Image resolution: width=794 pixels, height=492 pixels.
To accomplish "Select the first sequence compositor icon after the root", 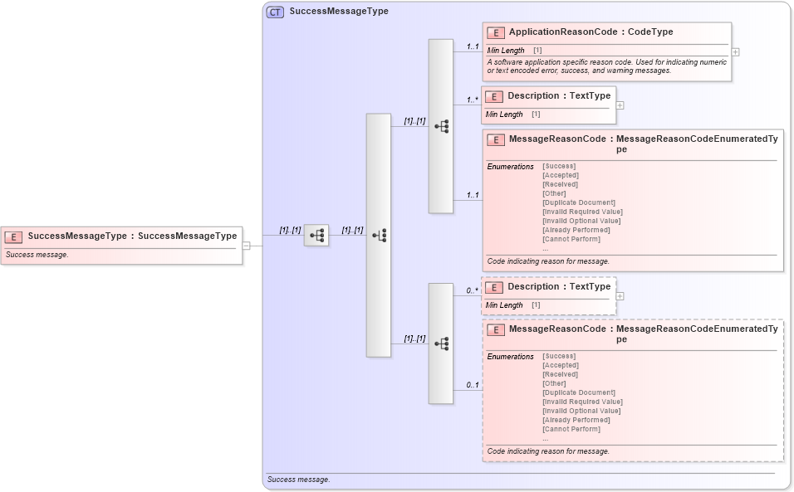I will click(316, 235).
